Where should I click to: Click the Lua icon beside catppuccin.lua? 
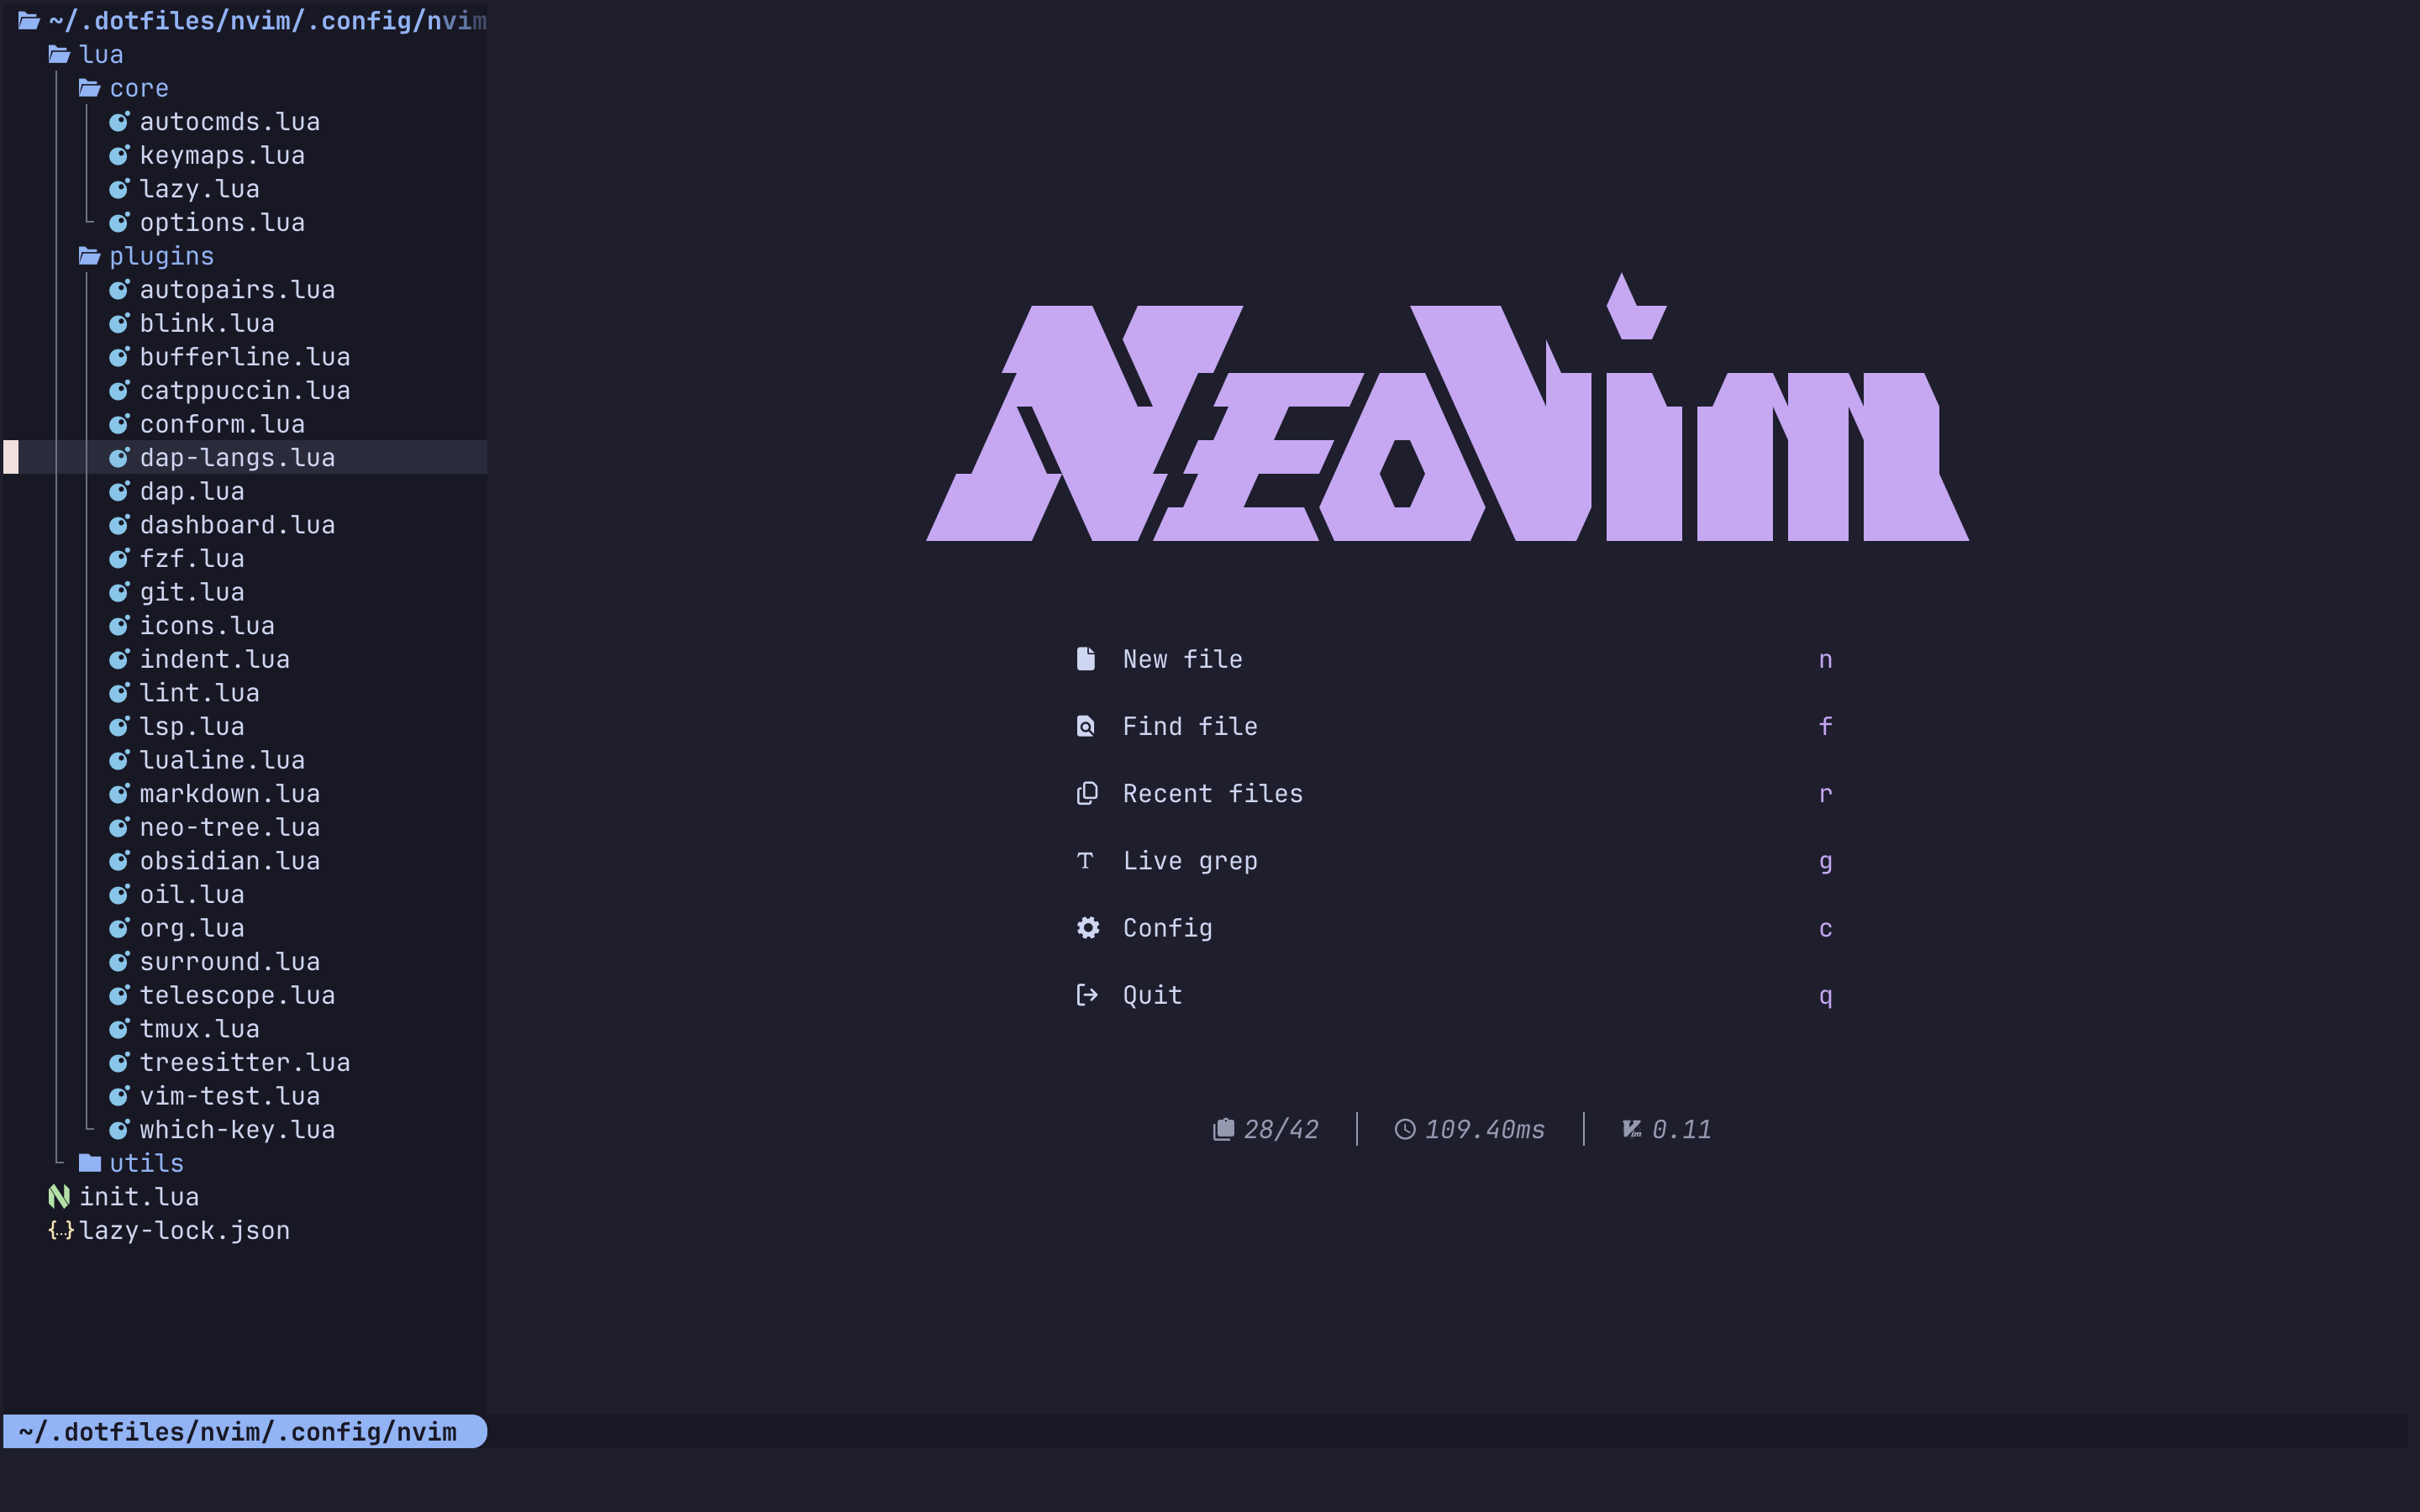pyautogui.click(x=119, y=390)
